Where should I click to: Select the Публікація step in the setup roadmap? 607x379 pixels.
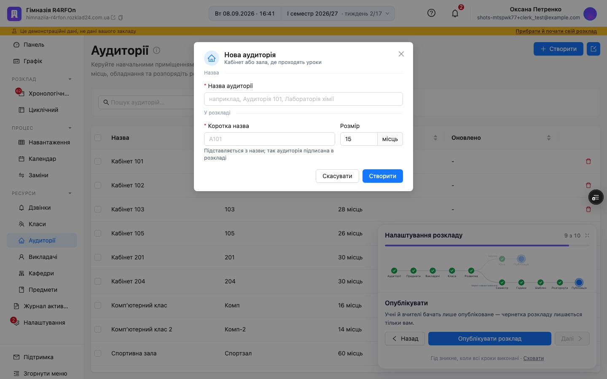click(579, 282)
